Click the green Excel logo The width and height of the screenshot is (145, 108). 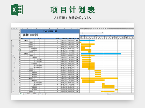17,10
